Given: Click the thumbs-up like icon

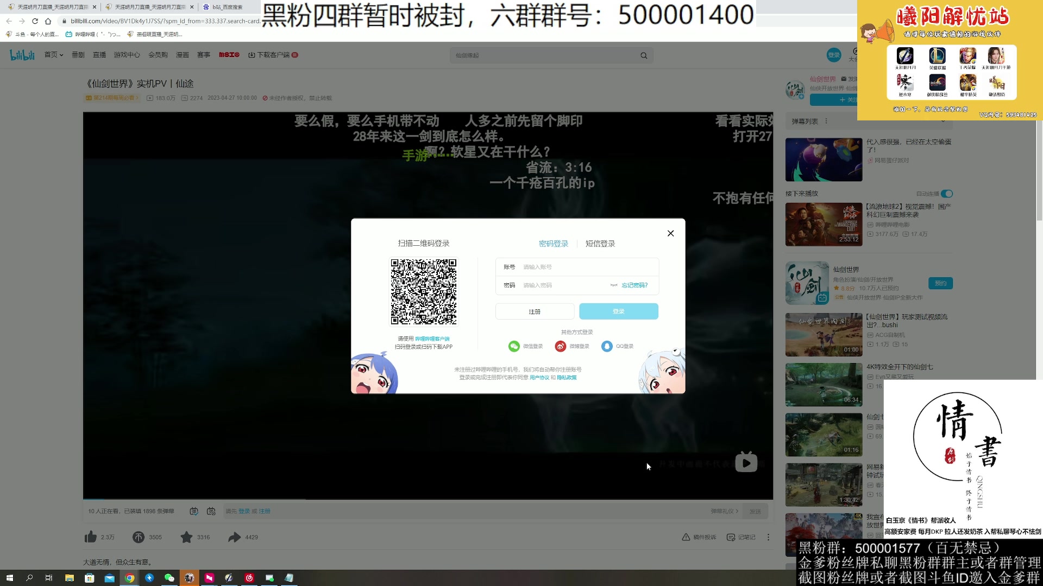Looking at the screenshot, I should [x=91, y=537].
